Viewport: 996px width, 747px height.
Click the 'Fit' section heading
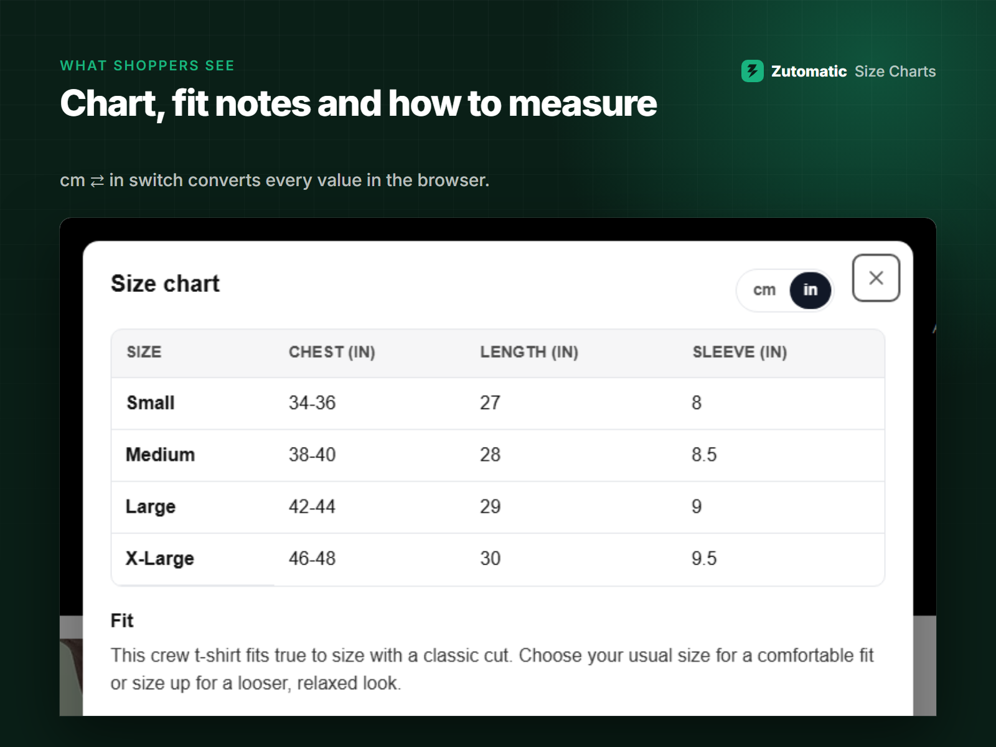click(x=122, y=621)
